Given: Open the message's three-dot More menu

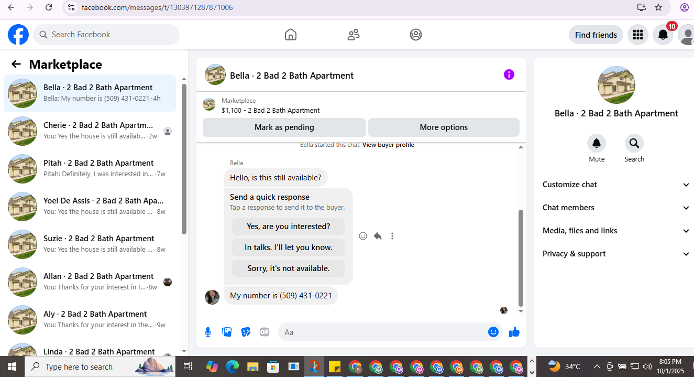Looking at the screenshot, I should 392,236.
